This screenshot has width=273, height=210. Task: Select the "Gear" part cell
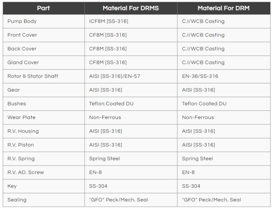point(14,90)
